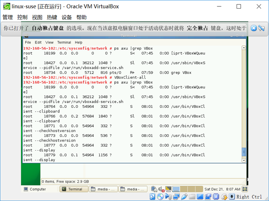The image size is (269, 201).
Task: Select the first media taskbar button
Action: tap(104, 189)
